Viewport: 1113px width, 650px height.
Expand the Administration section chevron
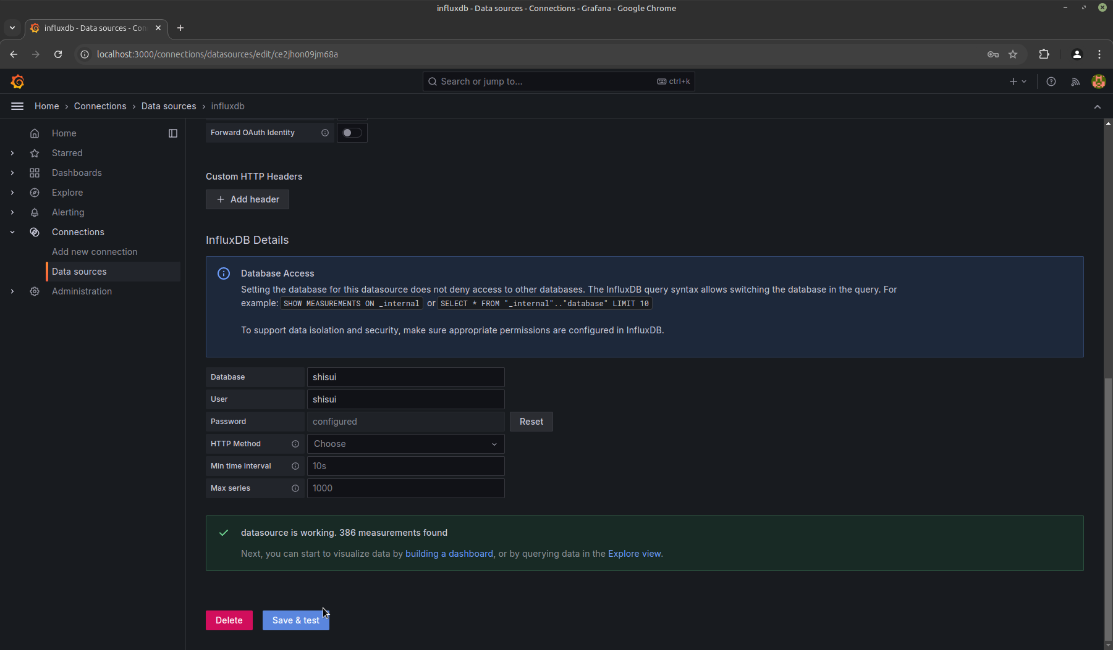(12, 291)
